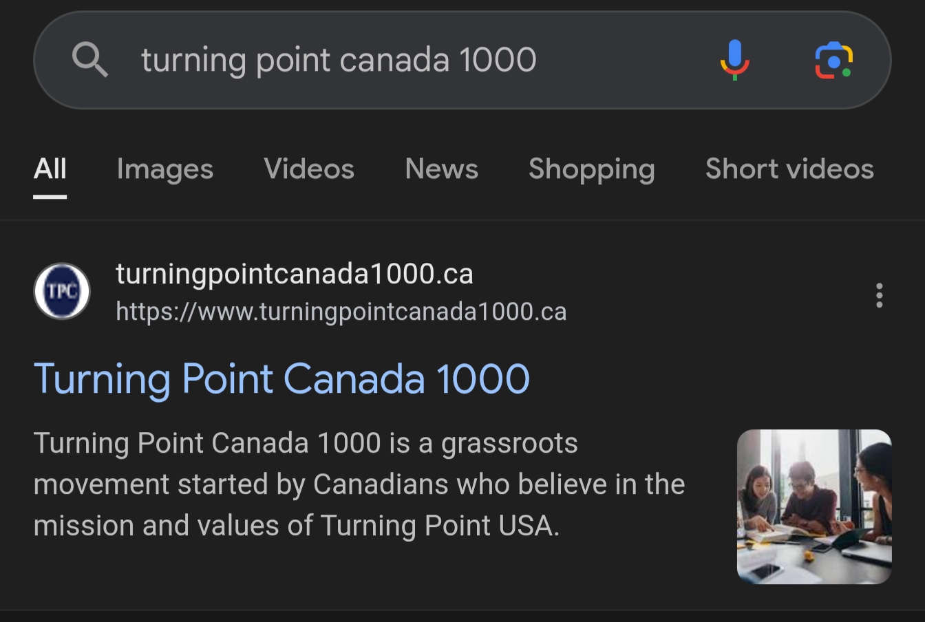925x622 pixels.
Task: Show the Short videos tab
Action: (789, 169)
